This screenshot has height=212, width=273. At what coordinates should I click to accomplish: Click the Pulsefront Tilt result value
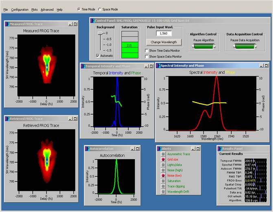(256, 188)
